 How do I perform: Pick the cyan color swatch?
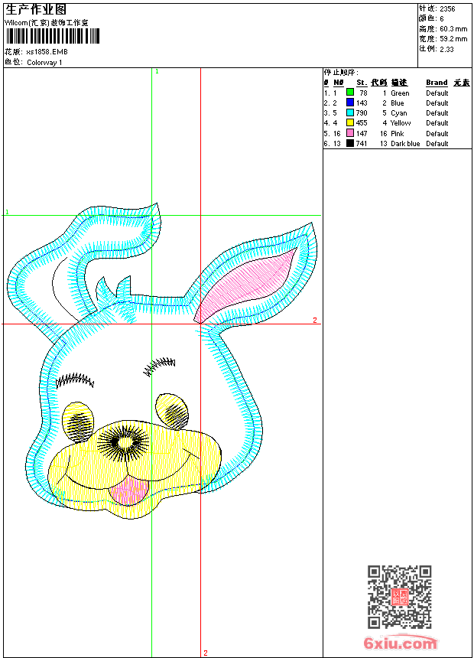point(349,112)
